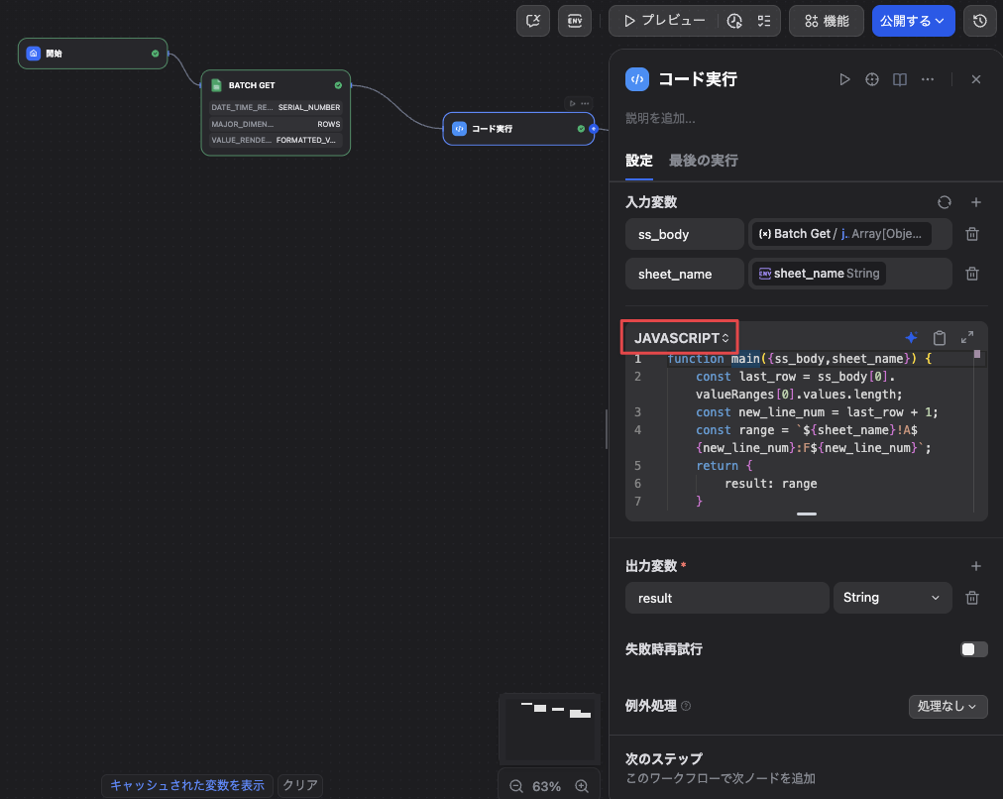Open the JAVASCRIPT language dropdown
Image resolution: width=1003 pixels, height=799 pixels.
pos(681,338)
